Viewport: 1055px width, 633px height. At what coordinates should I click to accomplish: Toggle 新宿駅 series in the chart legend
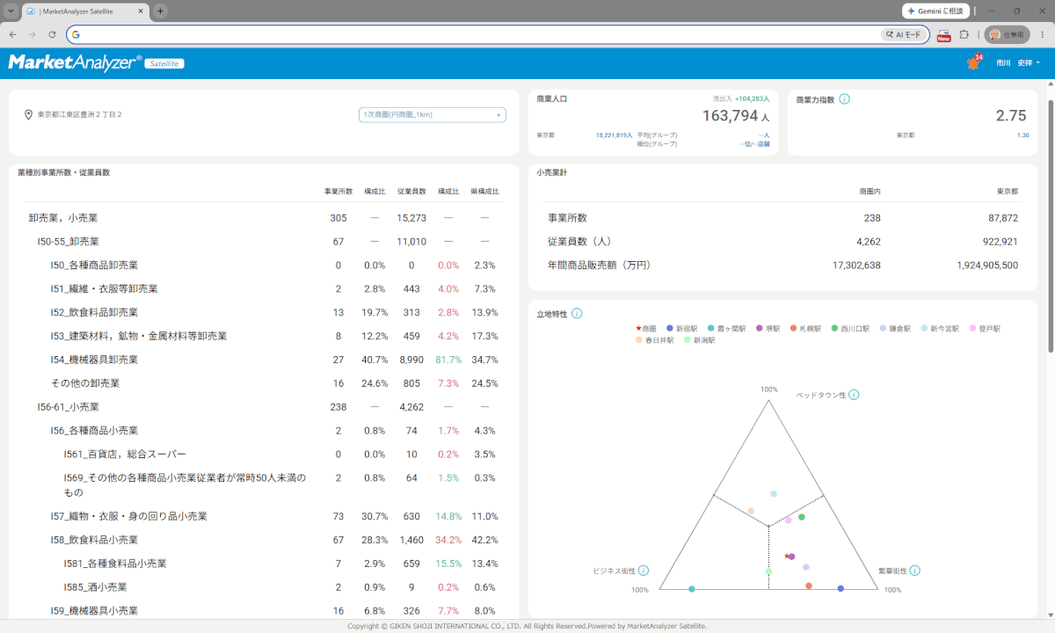point(682,328)
